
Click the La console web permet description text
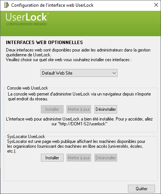(79, 96)
